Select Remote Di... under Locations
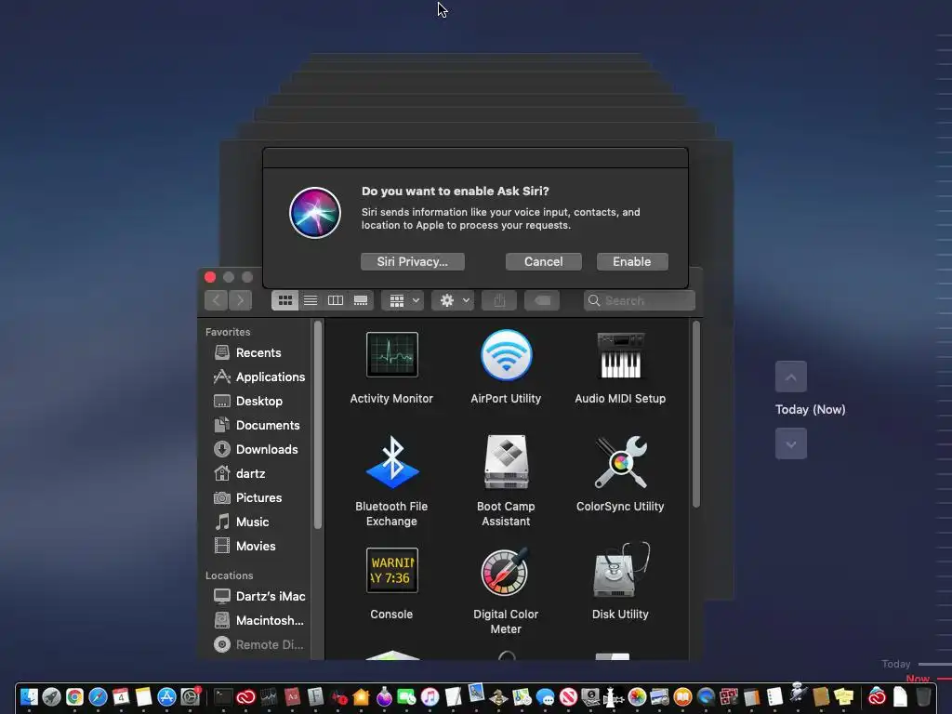The height and width of the screenshot is (714, 952). (x=258, y=645)
